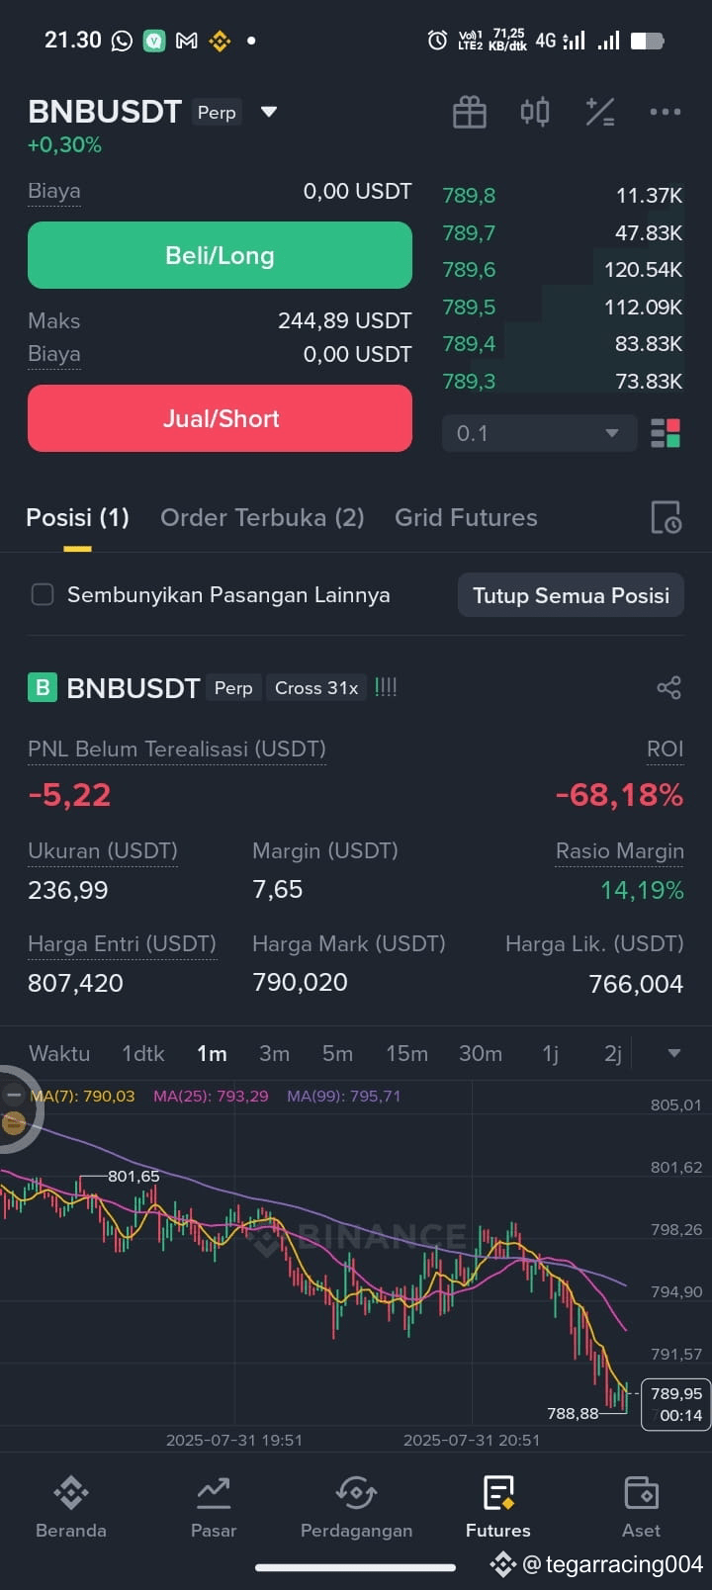Image resolution: width=712 pixels, height=1590 pixels.
Task: Change the order book layout icon
Action: [x=666, y=433]
